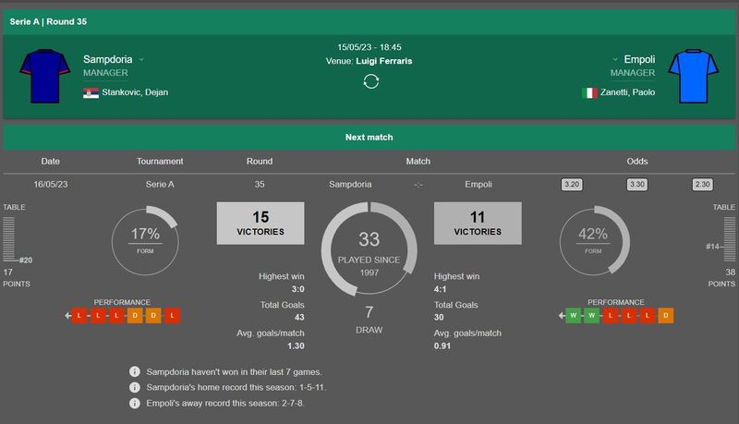Image resolution: width=739 pixels, height=424 pixels.
Task: Click the Sampdoria dark blue jersey icon
Action: point(44,76)
